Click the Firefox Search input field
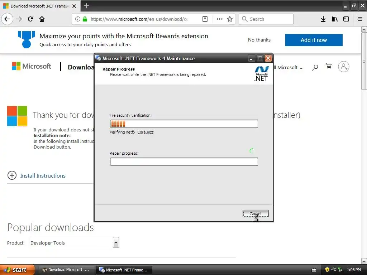The width and height of the screenshot is (367, 275). click(266, 19)
